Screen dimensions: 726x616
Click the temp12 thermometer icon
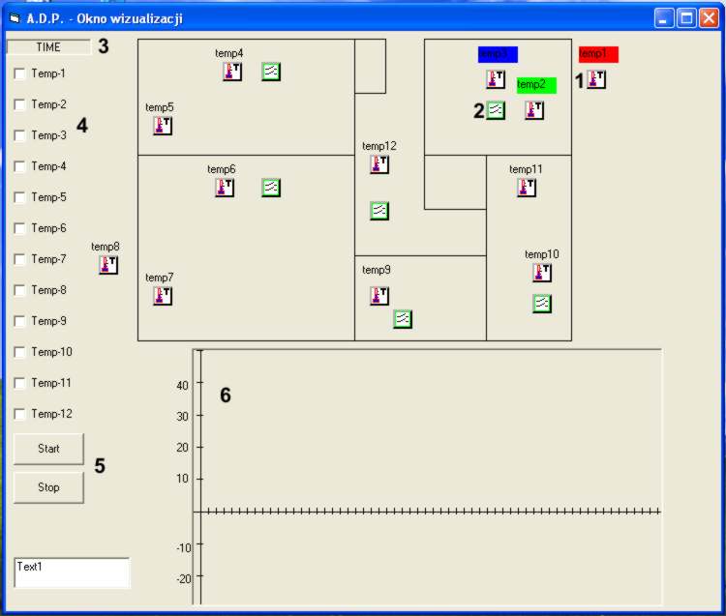coord(379,164)
